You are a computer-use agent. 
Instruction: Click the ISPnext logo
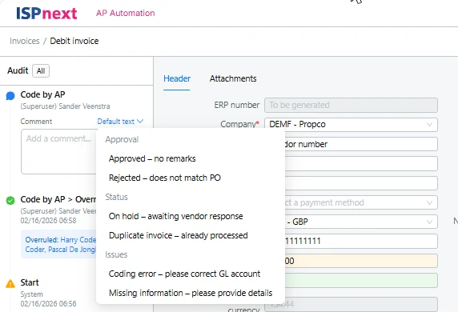pyautogui.click(x=46, y=14)
